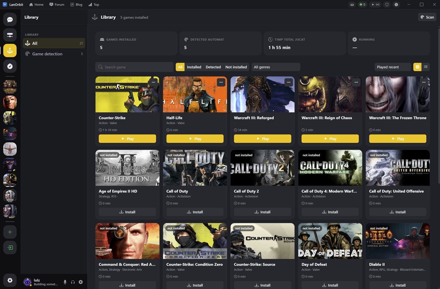
Task: Install Call of Duty 2
Action: 263,212
